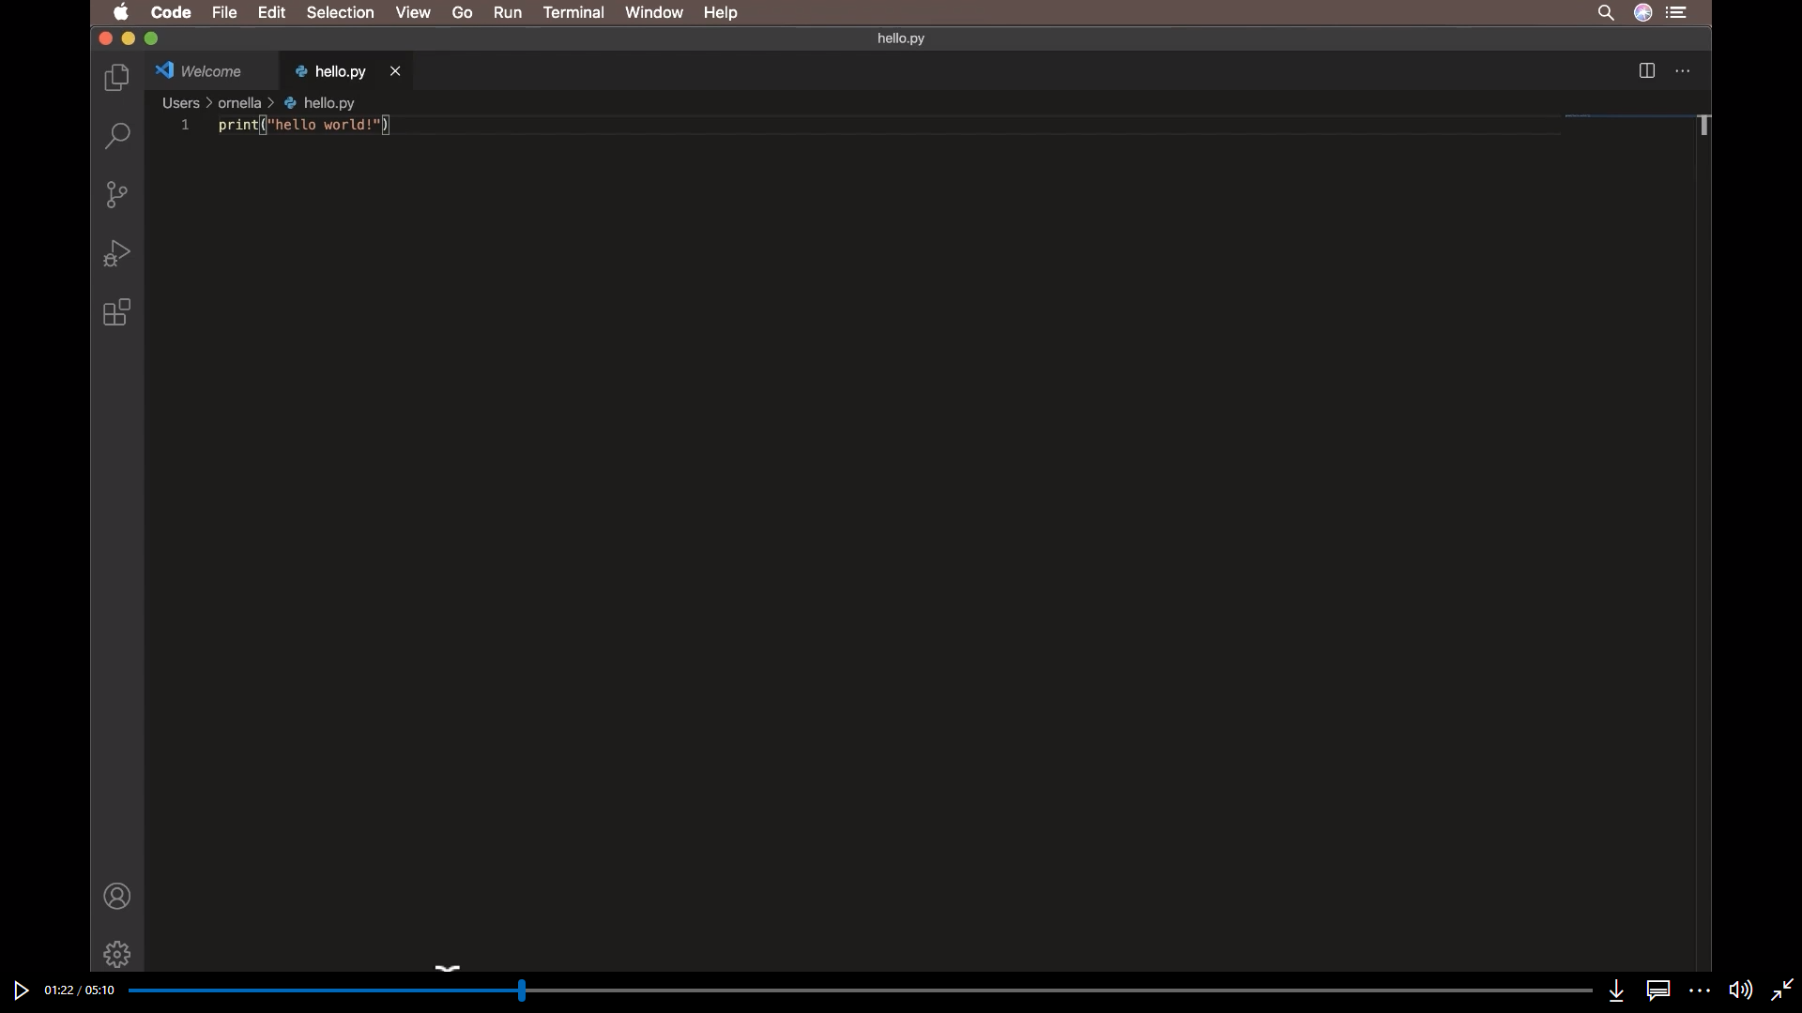The width and height of the screenshot is (1802, 1013).
Task: Split the editor to the right
Action: tap(1646, 71)
